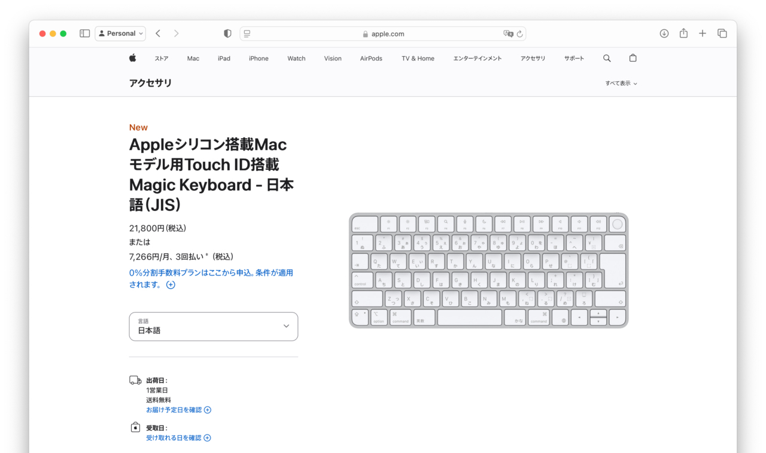766x453 pixels.
Task: Open the Personal profile dropdown
Action: [x=120, y=33]
